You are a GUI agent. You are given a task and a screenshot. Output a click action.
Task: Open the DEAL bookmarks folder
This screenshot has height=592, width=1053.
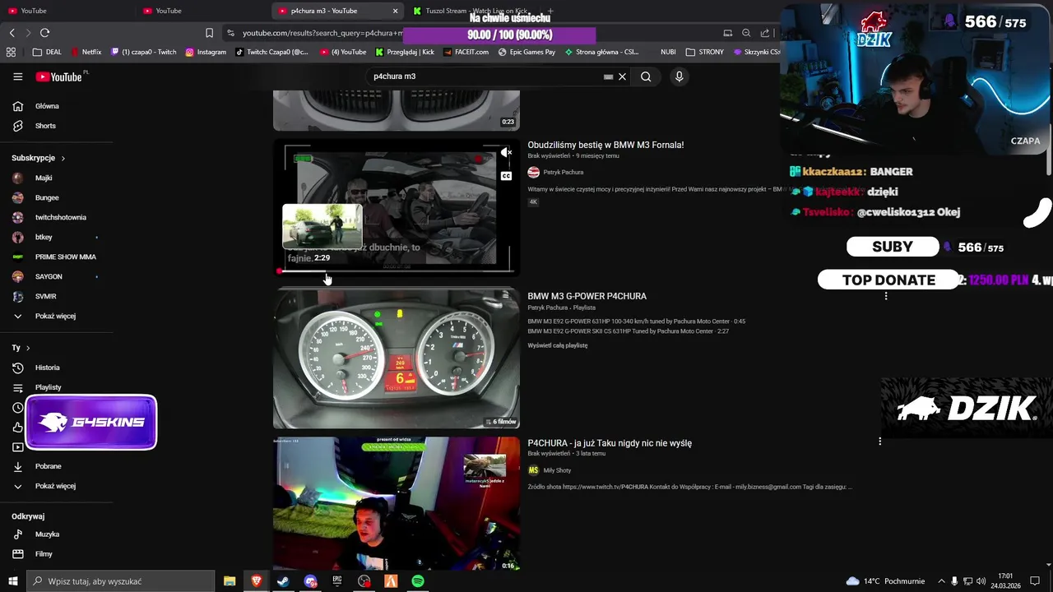coord(47,52)
